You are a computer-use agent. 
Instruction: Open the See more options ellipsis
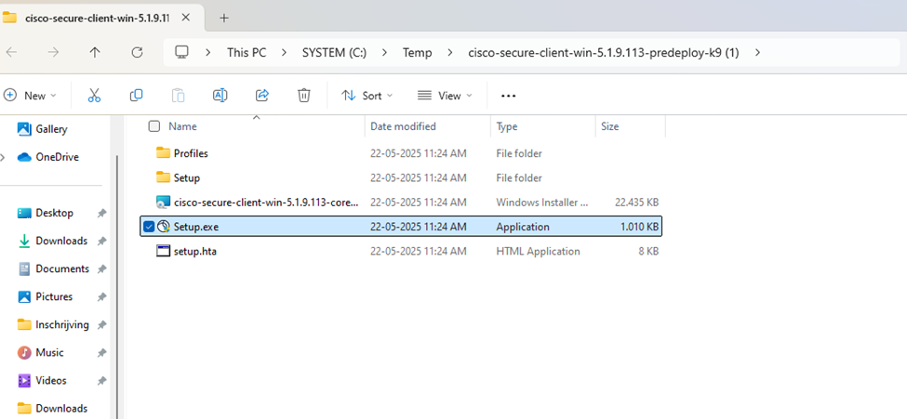(x=508, y=96)
